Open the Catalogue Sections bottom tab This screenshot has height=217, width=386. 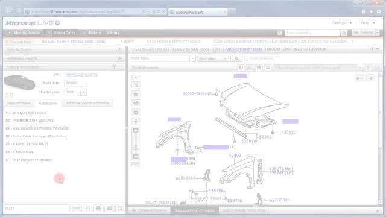pyautogui.click(x=150, y=210)
